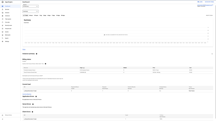Click RESET ZOOM button

[x=209, y=16]
